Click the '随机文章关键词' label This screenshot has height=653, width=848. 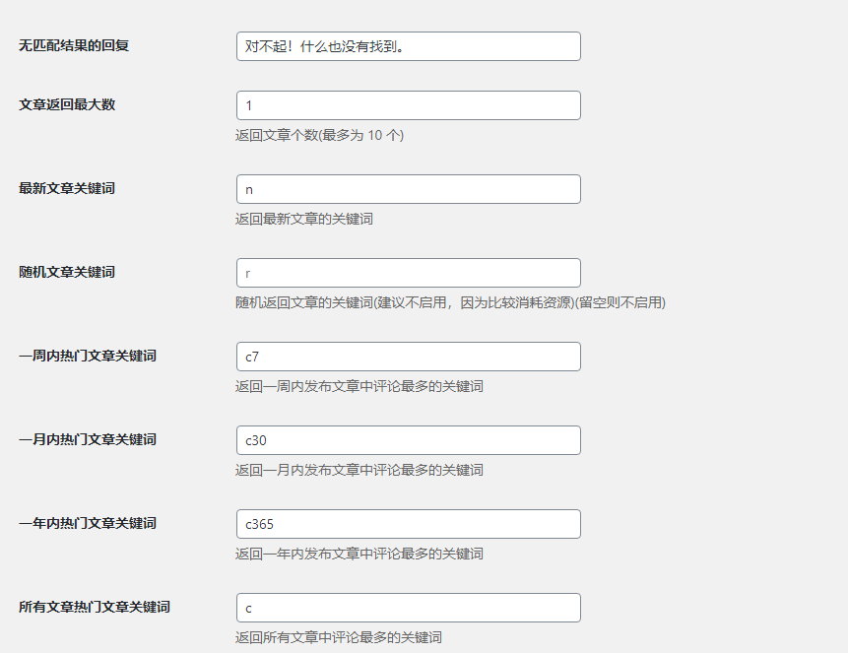[x=67, y=272]
